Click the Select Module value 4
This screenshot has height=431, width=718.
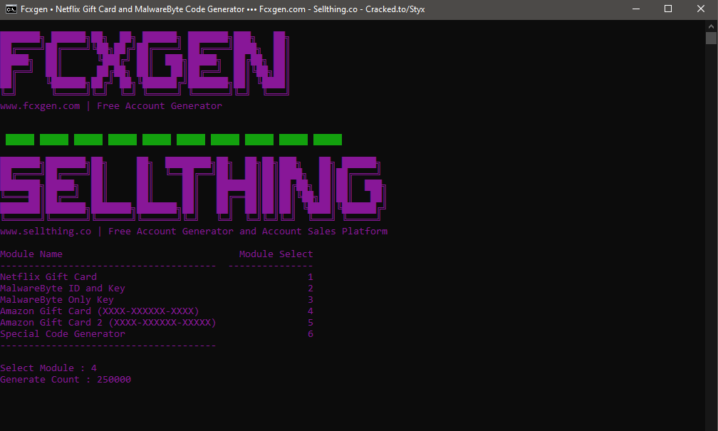pyautogui.click(x=94, y=368)
